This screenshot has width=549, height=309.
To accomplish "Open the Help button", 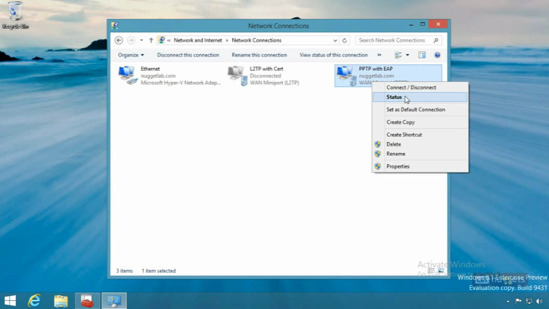I will pos(437,55).
